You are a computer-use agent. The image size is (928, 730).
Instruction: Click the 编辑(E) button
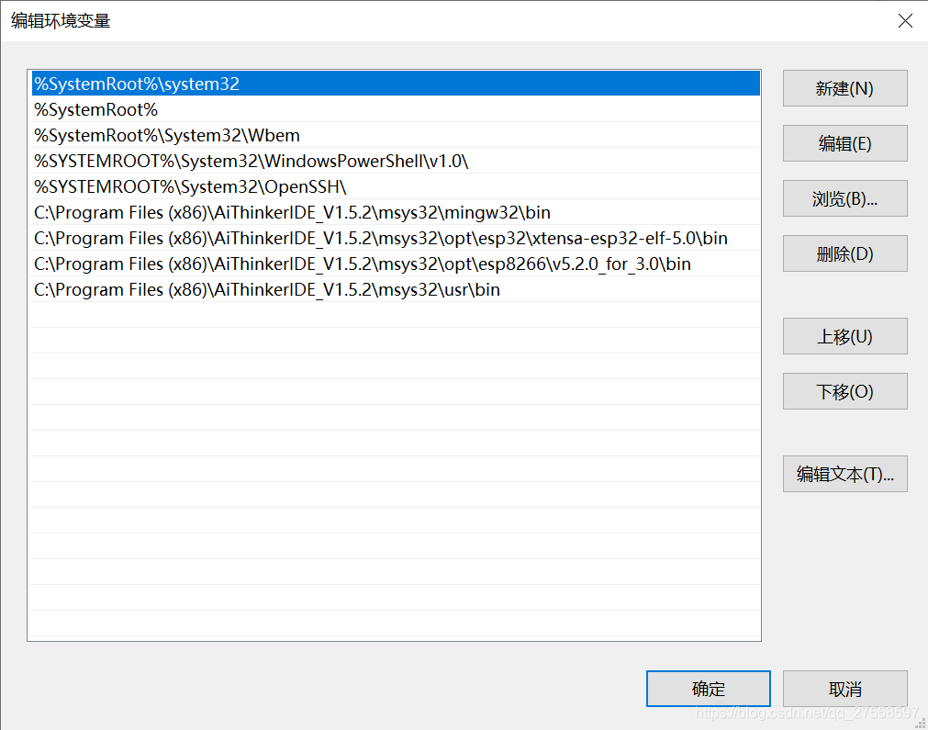844,143
